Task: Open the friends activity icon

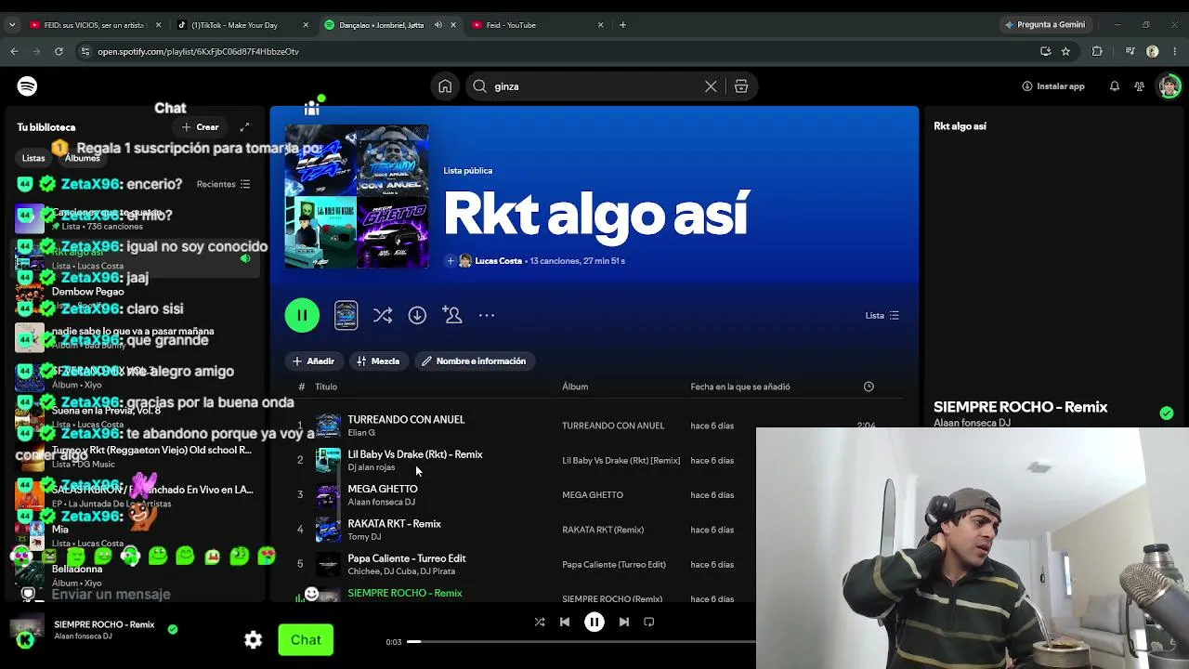Action: [1139, 86]
